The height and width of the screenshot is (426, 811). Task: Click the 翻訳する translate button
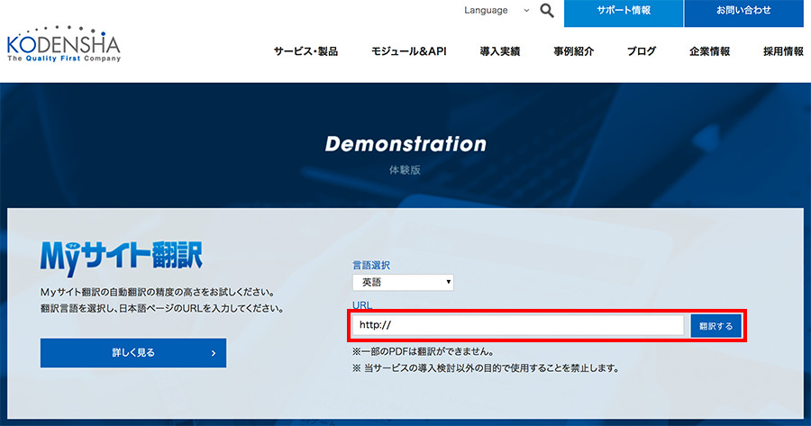pyautogui.click(x=715, y=326)
